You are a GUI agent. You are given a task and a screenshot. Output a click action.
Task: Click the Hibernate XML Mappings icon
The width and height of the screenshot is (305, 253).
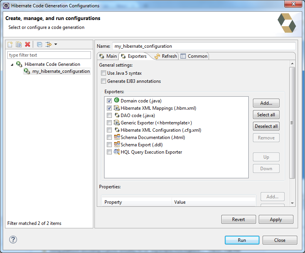coord(116,108)
